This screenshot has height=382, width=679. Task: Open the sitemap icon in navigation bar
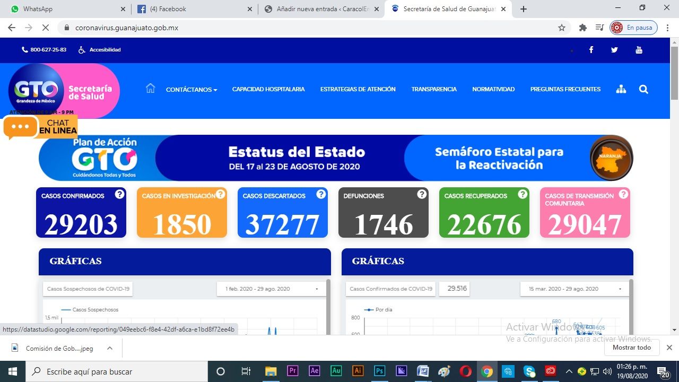pos(621,89)
